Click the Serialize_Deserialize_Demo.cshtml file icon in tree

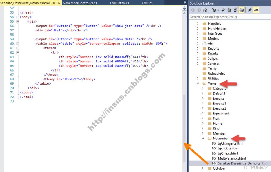click(x=214, y=163)
